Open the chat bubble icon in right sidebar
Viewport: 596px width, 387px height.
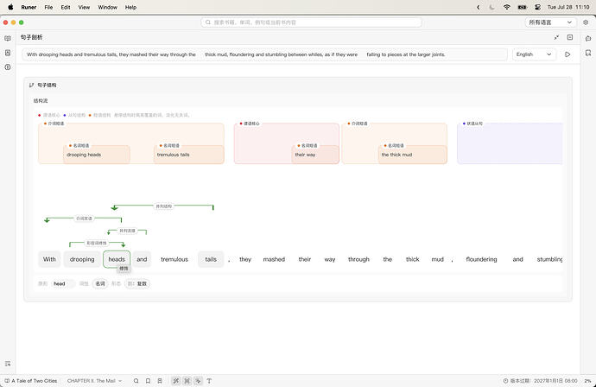click(x=588, y=38)
